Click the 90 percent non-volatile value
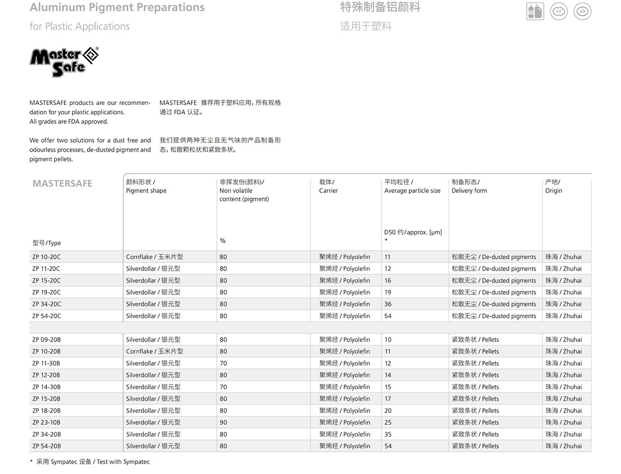Screen dimensions: 621x474 tap(223, 423)
